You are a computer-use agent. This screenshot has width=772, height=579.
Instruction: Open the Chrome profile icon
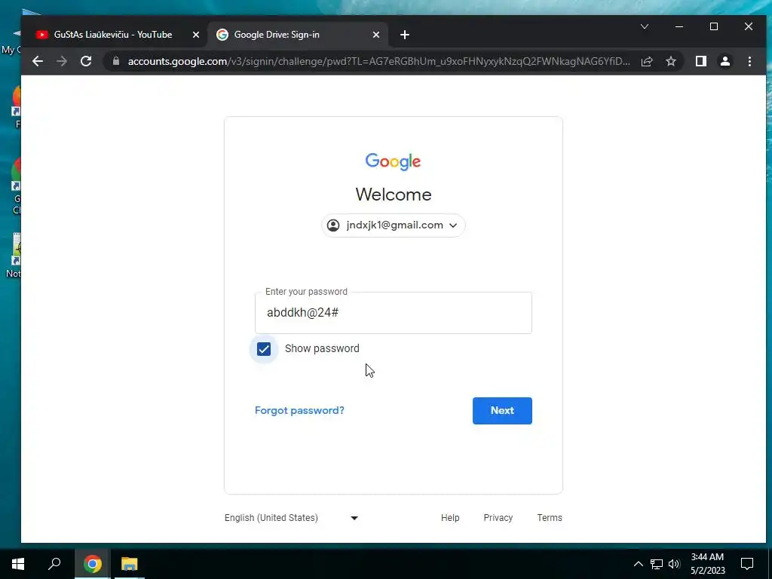pyautogui.click(x=725, y=61)
